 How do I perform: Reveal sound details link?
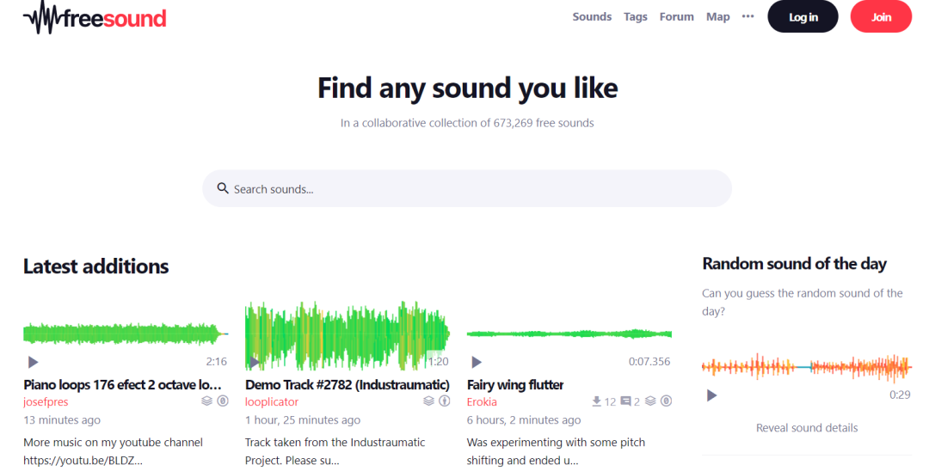tap(807, 427)
